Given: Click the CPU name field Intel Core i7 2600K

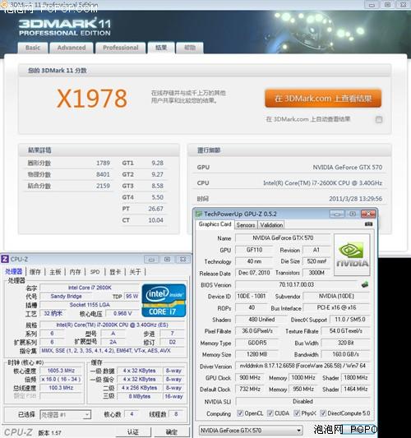Looking at the screenshot, I should [90, 288].
